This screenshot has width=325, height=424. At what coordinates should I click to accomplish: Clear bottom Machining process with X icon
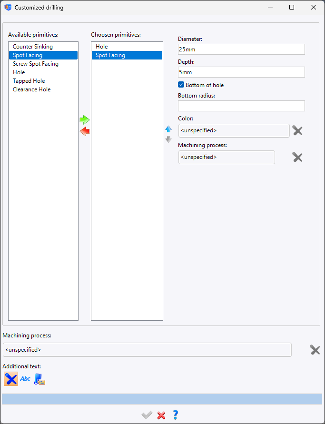(x=315, y=350)
